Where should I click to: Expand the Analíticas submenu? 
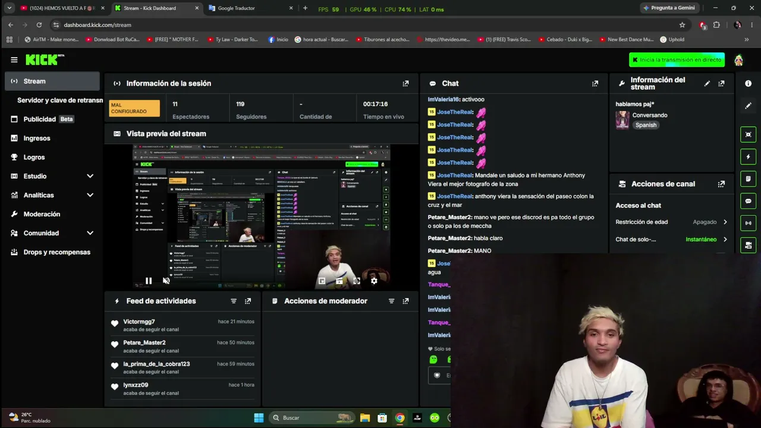pyautogui.click(x=90, y=196)
